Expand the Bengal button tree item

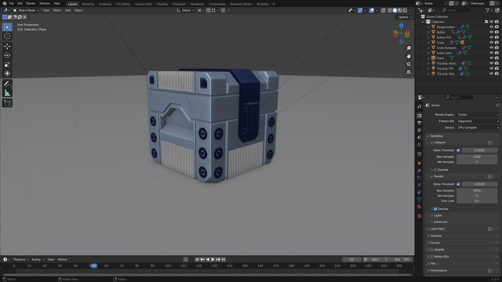(x=428, y=27)
